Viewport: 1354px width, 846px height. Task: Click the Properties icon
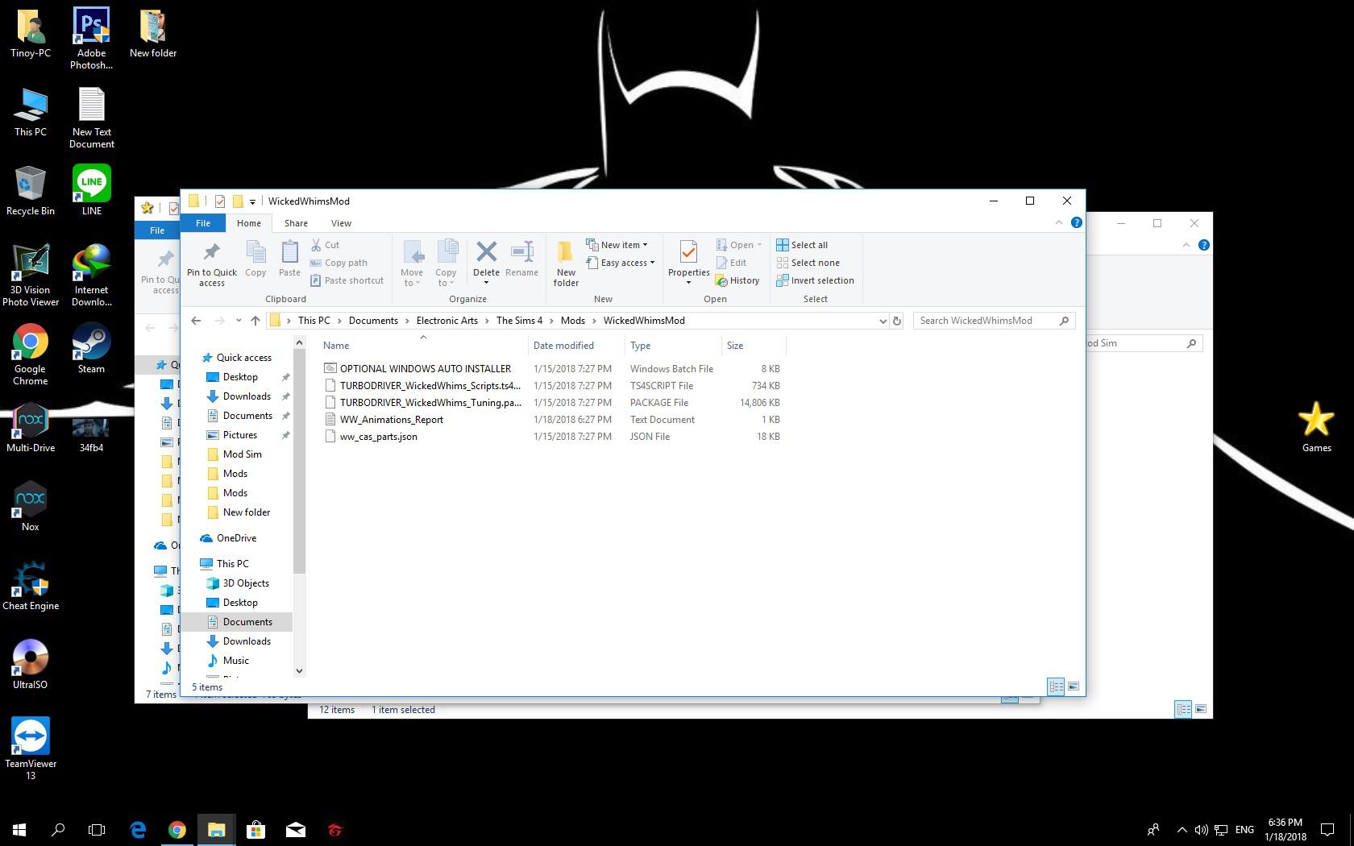(x=688, y=252)
